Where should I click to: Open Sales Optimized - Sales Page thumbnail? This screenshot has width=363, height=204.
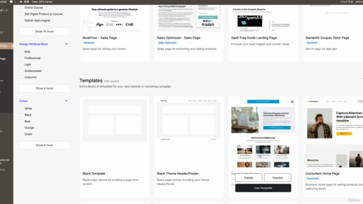189,19
